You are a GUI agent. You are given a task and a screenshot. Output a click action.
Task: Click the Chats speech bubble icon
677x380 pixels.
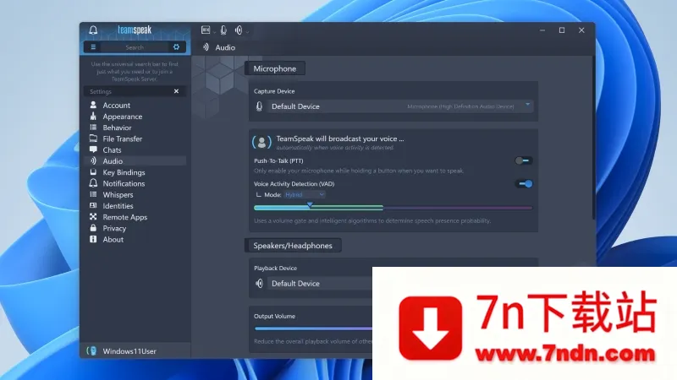(x=93, y=149)
